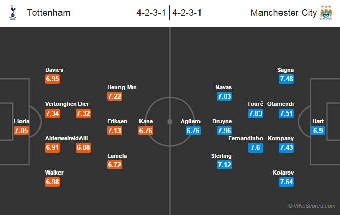
Task: Select Kolarov's 7.64 rating badge
Action: pyautogui.click(x=287, y=182)
